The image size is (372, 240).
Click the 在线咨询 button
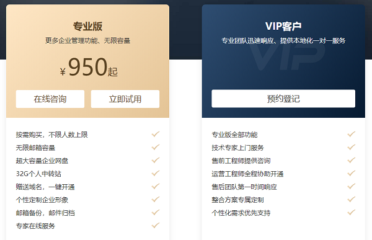click(50, 99)
